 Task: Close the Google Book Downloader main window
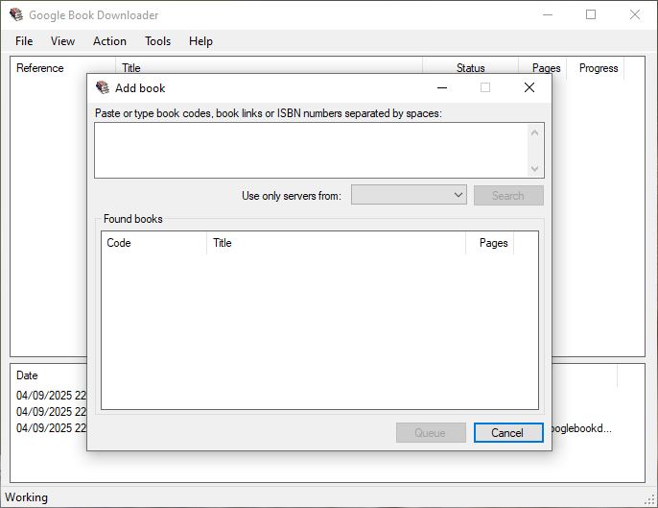click(635, 14)
